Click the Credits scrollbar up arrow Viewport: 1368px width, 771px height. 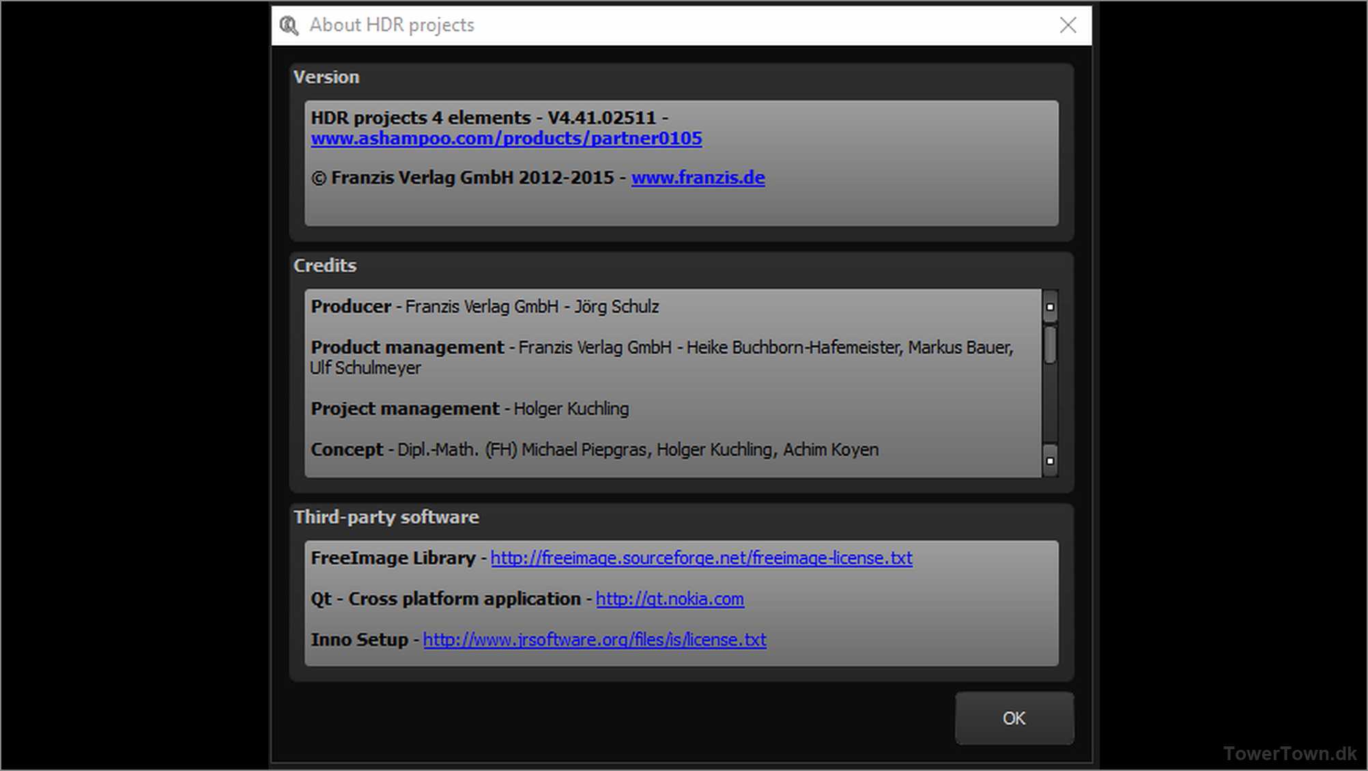[1050, 307]
